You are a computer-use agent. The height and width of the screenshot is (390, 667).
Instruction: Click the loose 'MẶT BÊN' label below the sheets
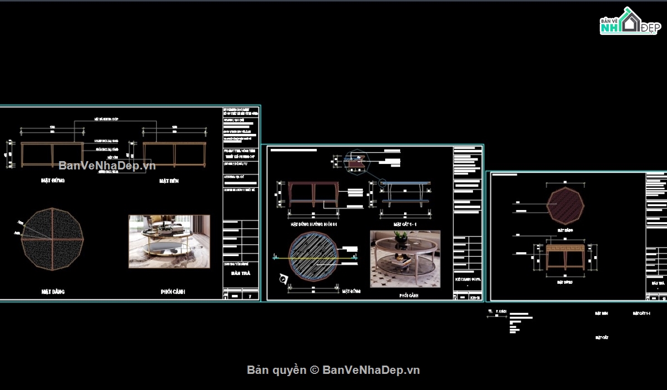coord(601,313)
